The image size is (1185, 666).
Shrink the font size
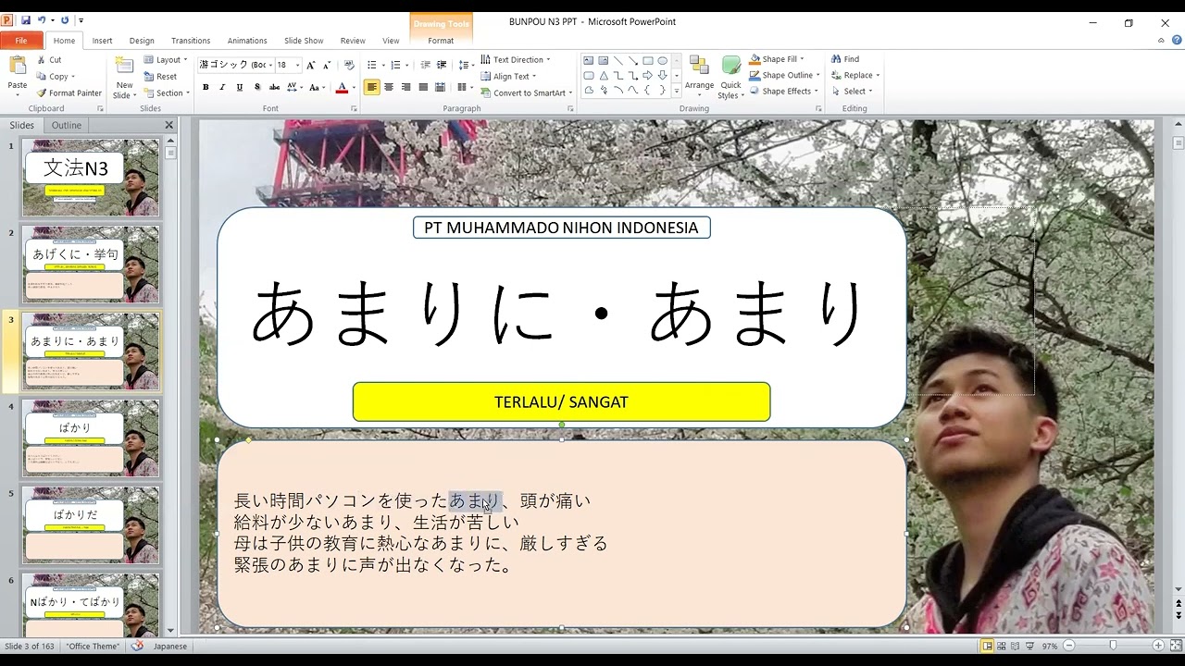[327, 65]
